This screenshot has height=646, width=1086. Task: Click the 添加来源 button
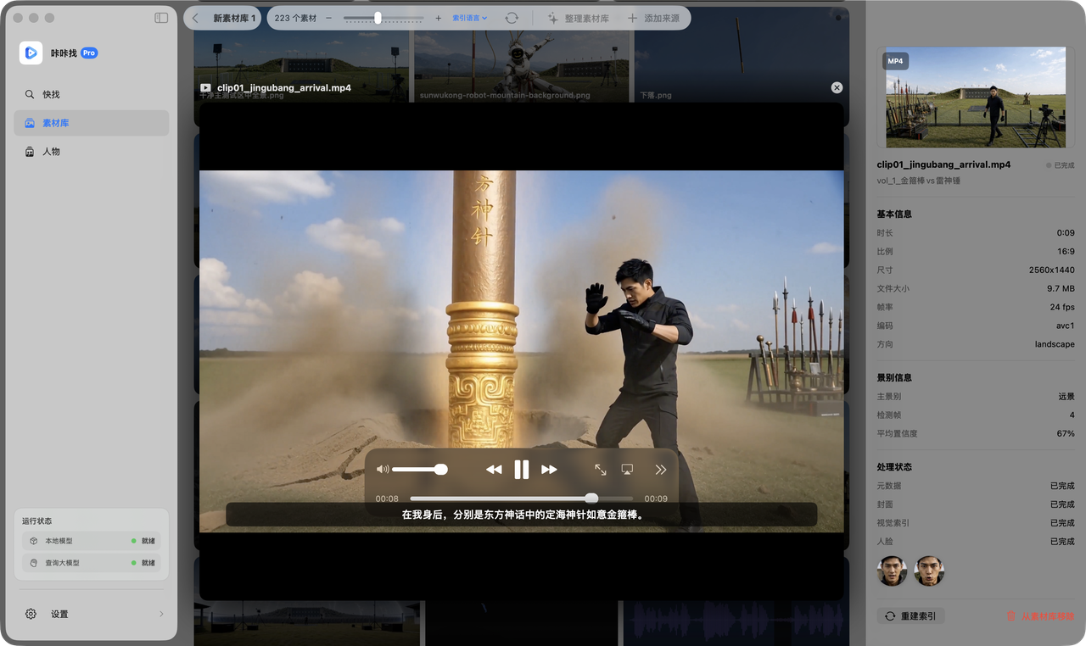click(x=654, y=18)
